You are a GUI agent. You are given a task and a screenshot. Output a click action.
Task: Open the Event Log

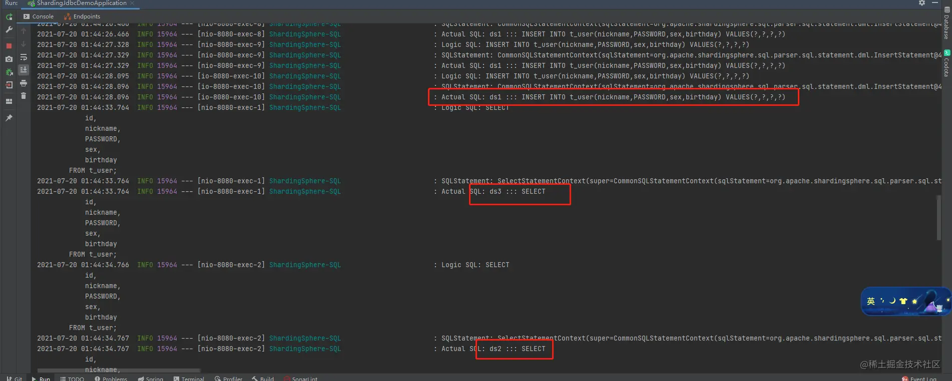point(919,379)
